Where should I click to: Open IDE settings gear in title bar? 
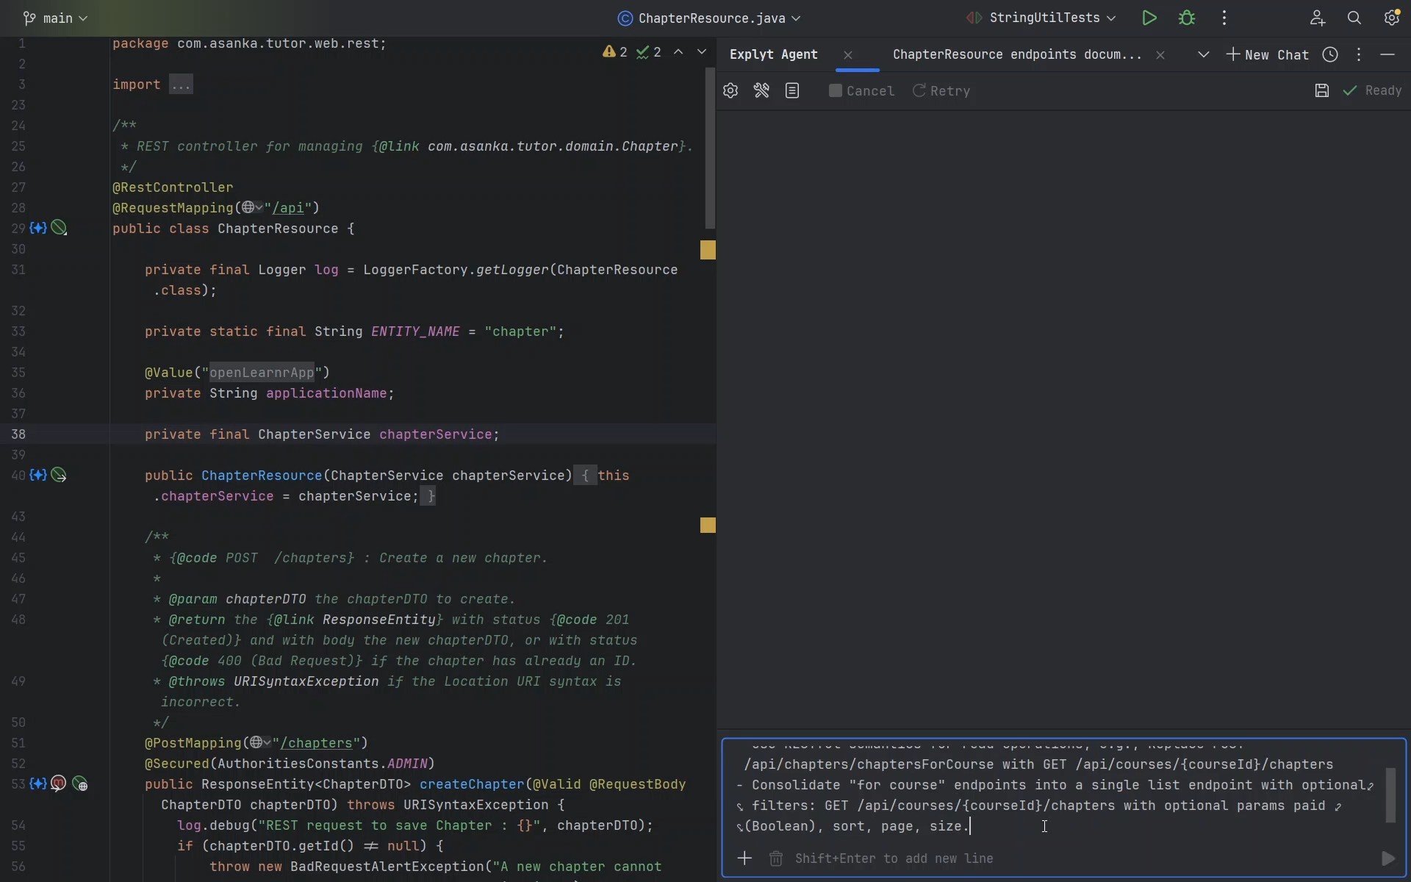pos(1390,18)
